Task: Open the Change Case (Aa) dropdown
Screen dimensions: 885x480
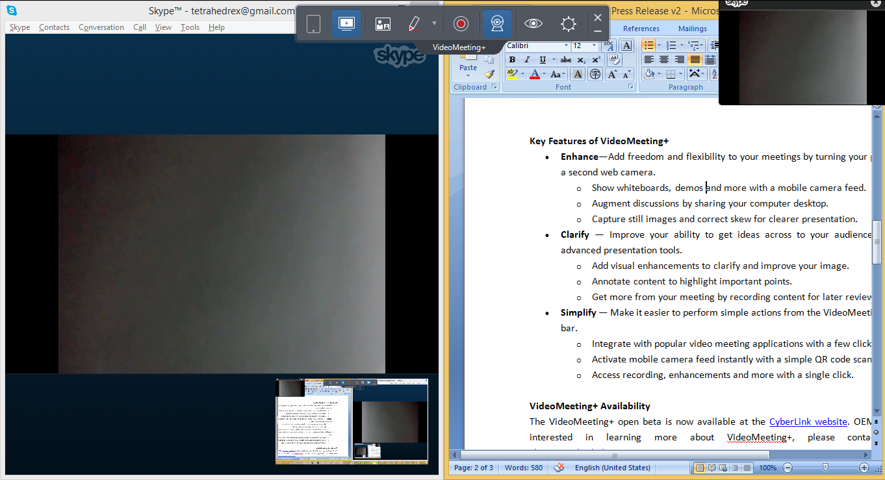Action: coord(559,74)
